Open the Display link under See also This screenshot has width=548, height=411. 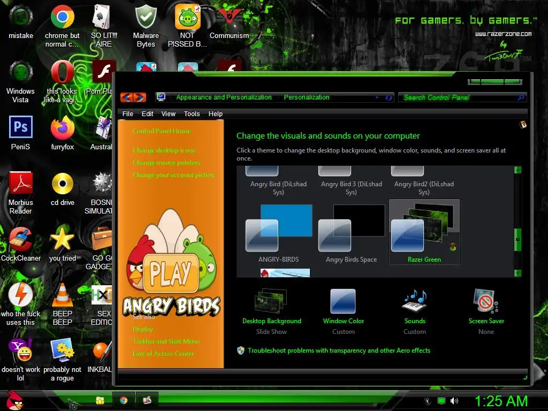[142, 329]
